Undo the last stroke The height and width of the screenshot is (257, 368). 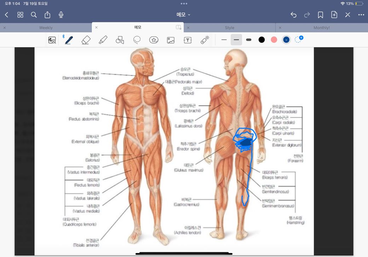[x=293, y=15]
